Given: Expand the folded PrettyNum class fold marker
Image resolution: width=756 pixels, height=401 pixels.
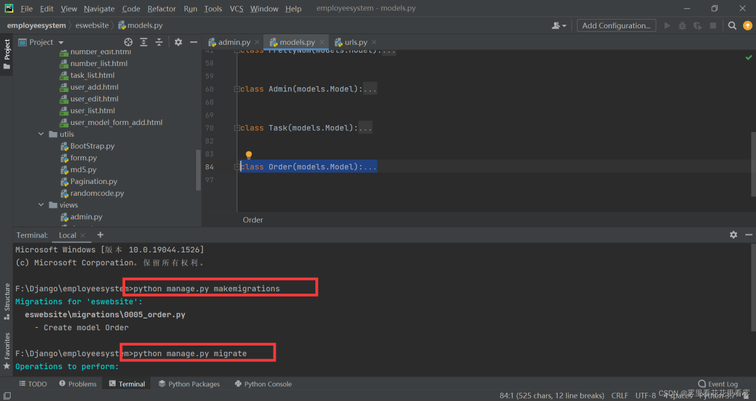Looking at the screenshot, I should point(237,51).
